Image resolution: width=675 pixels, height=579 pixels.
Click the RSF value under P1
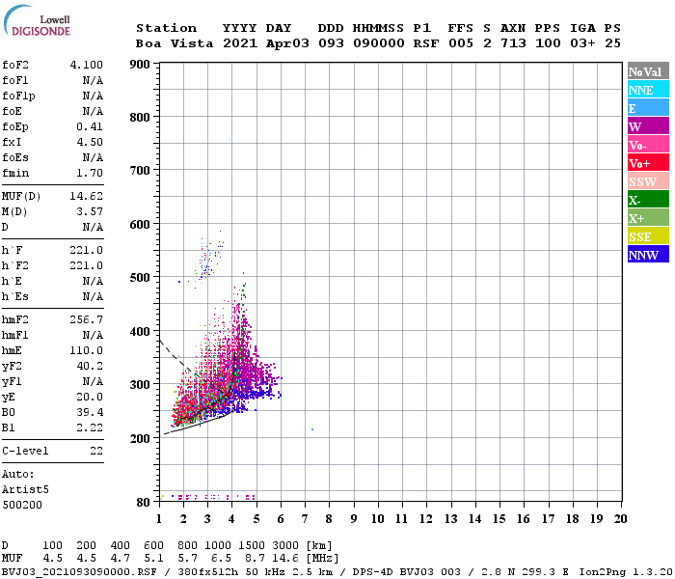click(x=426, y=43)
